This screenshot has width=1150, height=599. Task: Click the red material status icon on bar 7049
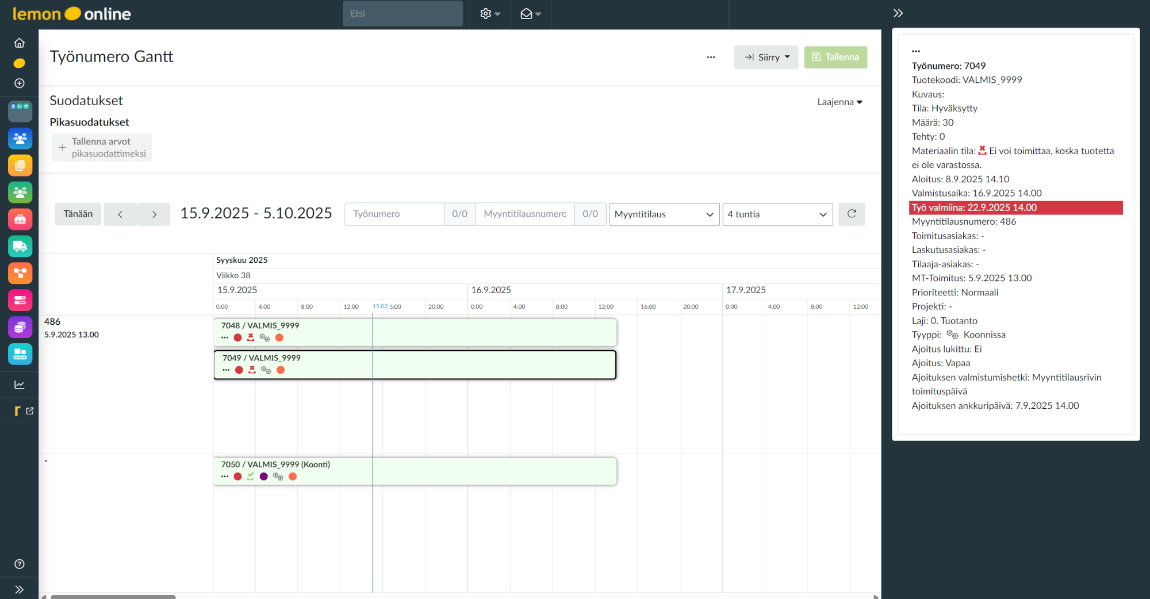pos(251,370)
